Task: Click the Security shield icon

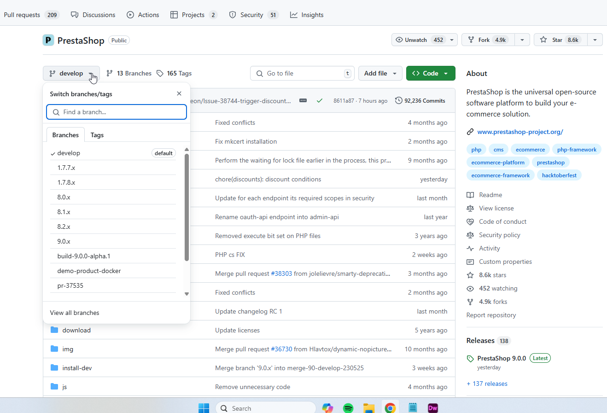Action: pyautogui.click(x=233, y=15)
